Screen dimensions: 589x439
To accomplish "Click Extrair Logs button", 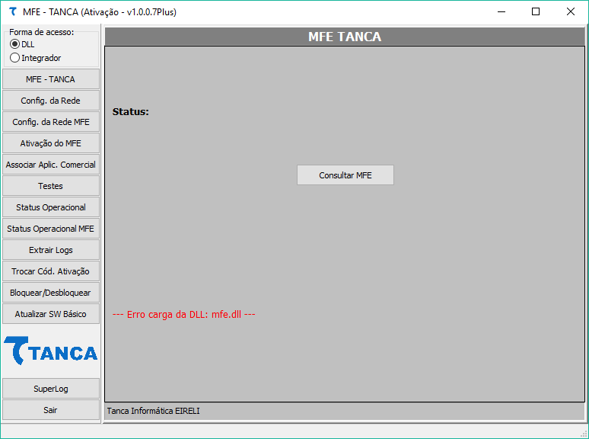I will tap(51, 250).
